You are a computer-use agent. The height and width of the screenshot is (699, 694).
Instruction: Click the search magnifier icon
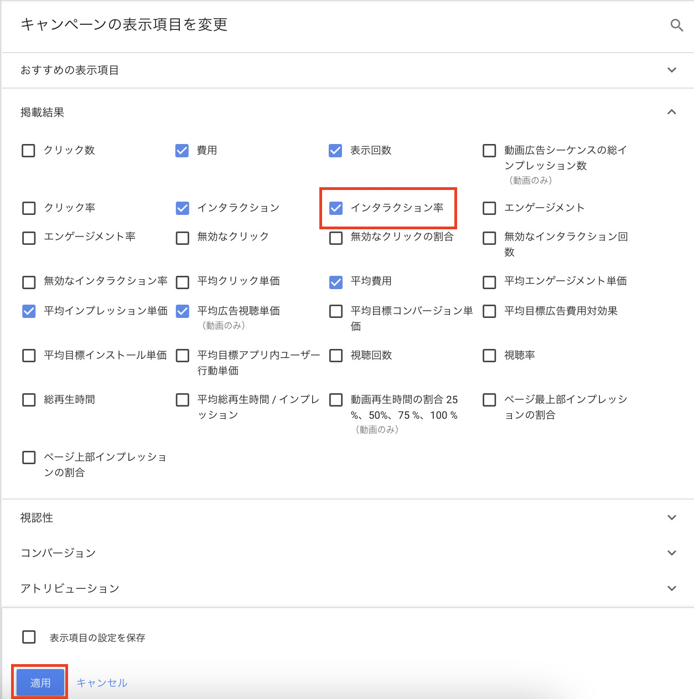[676, 25]
